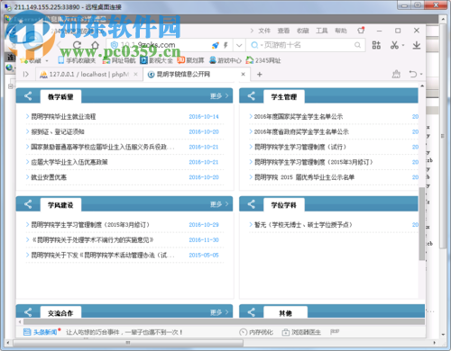
Task: Open the 2345网址 bookmark
Action: pyautogui.click(x=263, y=60)
